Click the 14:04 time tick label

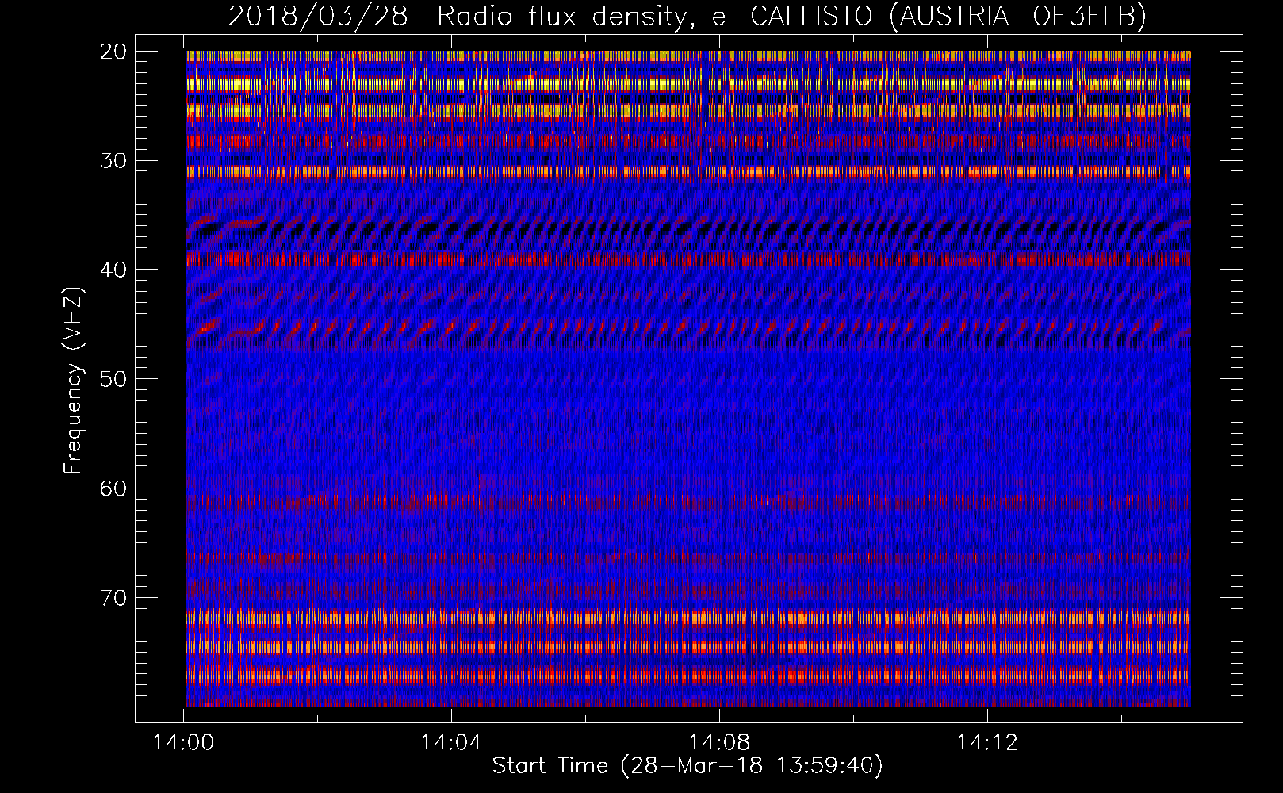click(451, 743)
